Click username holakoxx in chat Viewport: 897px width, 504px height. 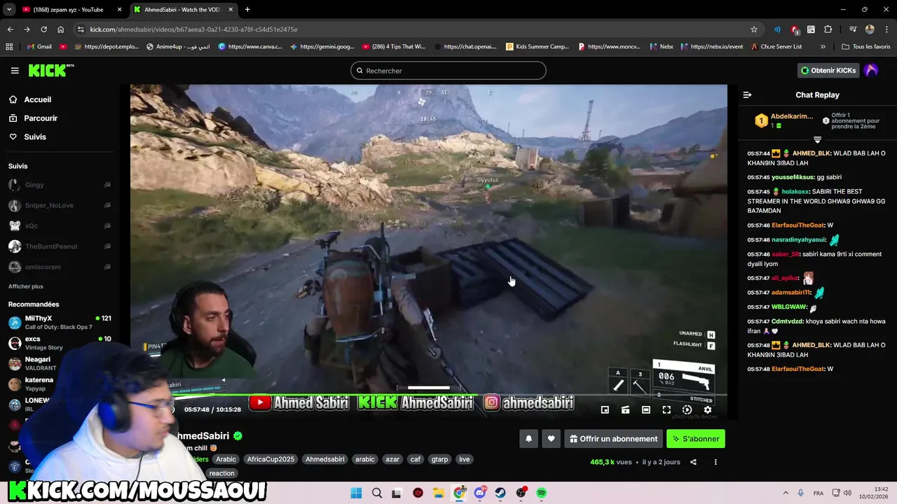(795, 192)
